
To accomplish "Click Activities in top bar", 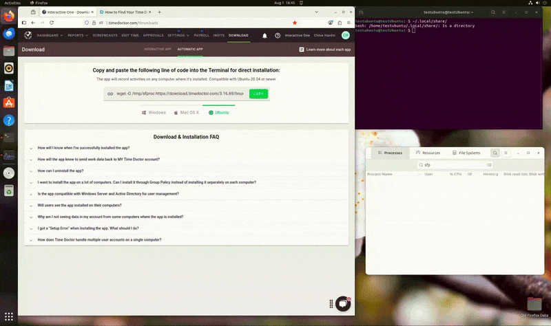I will pyautogui.click(x=12, y=3).
